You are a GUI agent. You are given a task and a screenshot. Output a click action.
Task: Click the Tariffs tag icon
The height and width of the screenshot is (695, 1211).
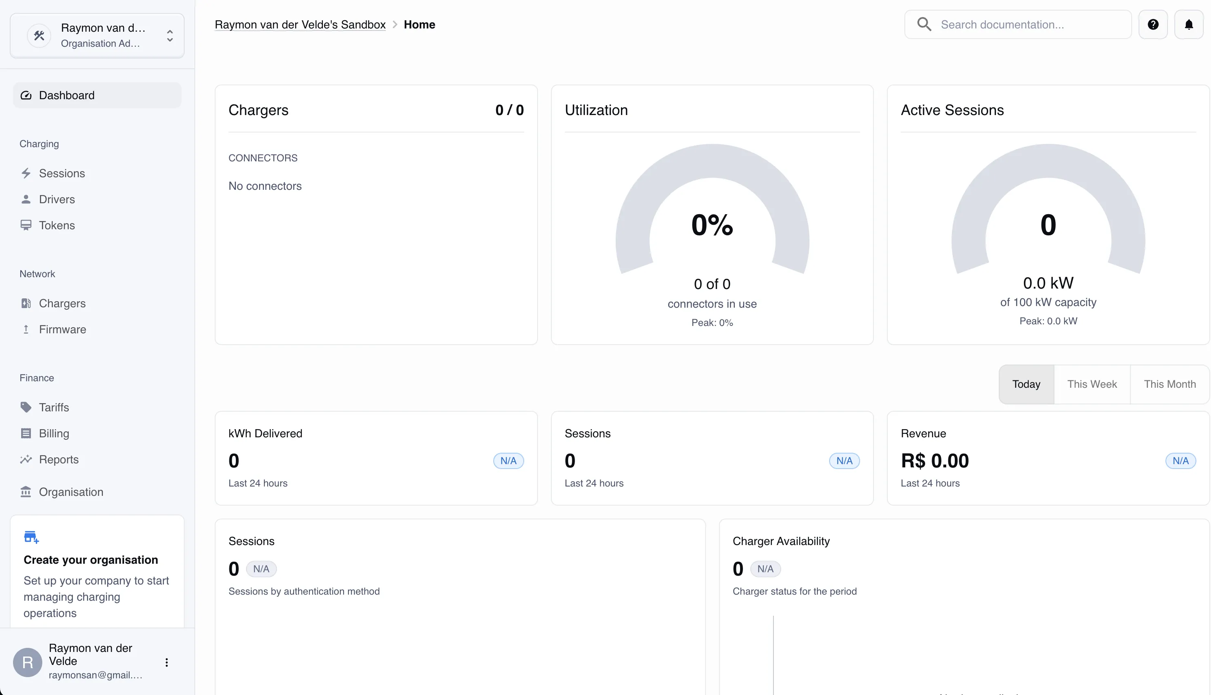(26, 407)
